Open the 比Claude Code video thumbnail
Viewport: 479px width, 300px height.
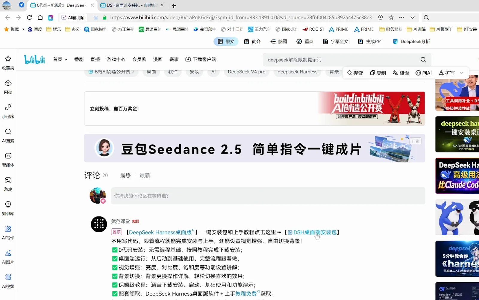(x=457, y=176)
